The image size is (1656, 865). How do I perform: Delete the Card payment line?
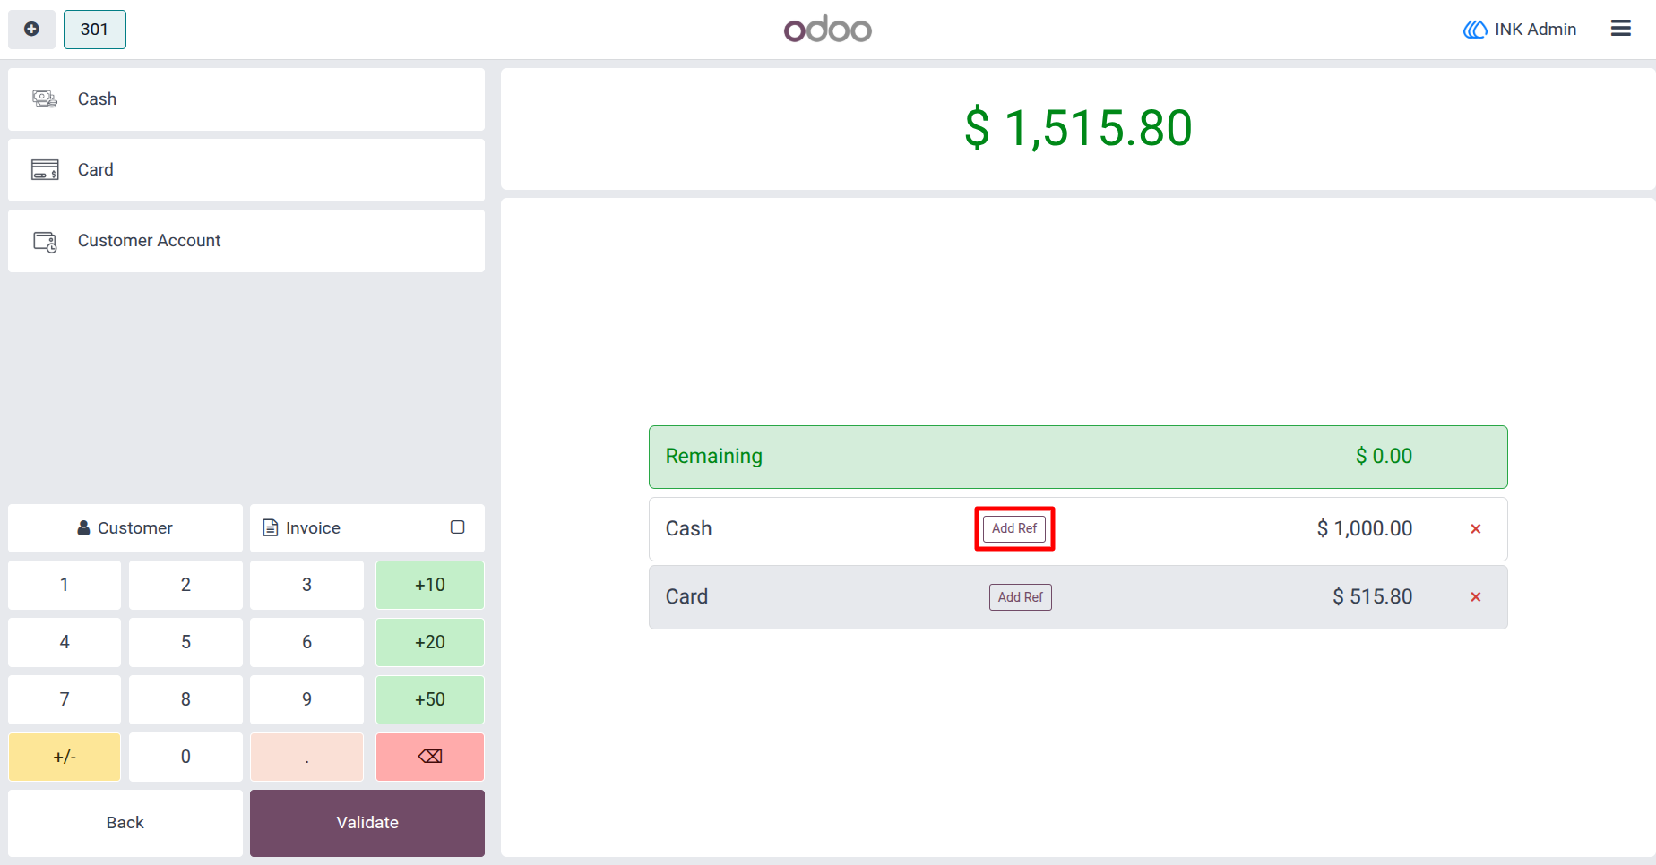pyautogui.click(x=1475, y=597)
